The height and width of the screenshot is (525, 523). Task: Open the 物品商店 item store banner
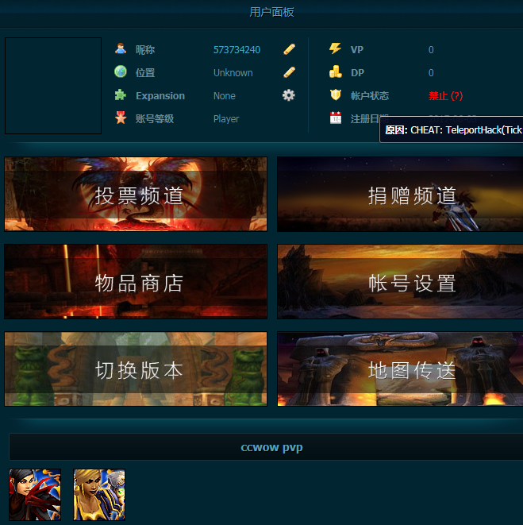pyautogui.click(x=136, y=282)
